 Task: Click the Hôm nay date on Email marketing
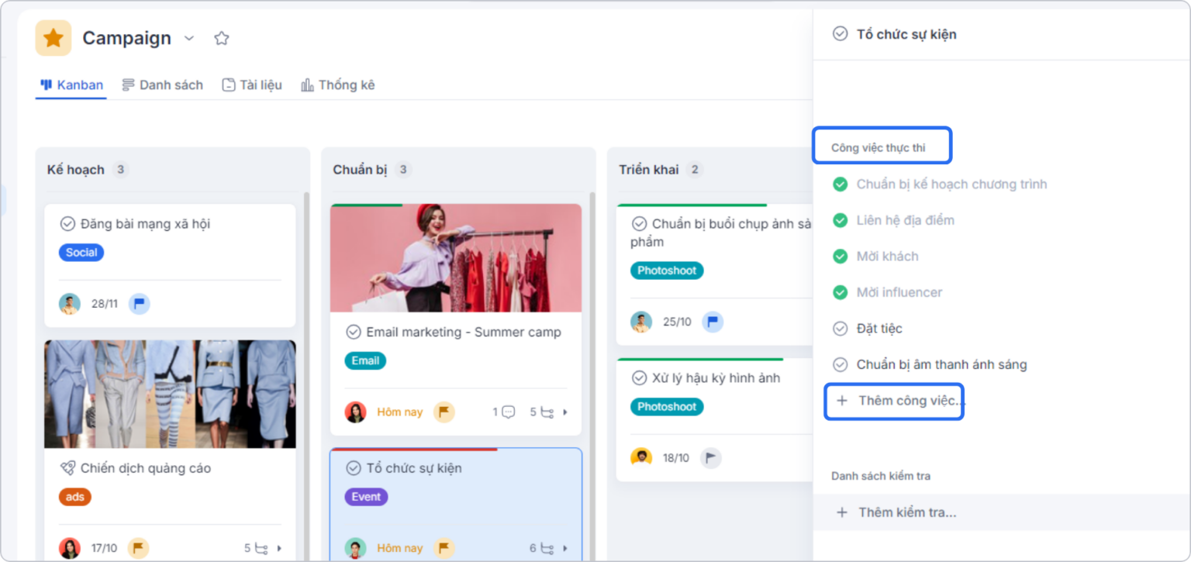click(x=400, y=412)
